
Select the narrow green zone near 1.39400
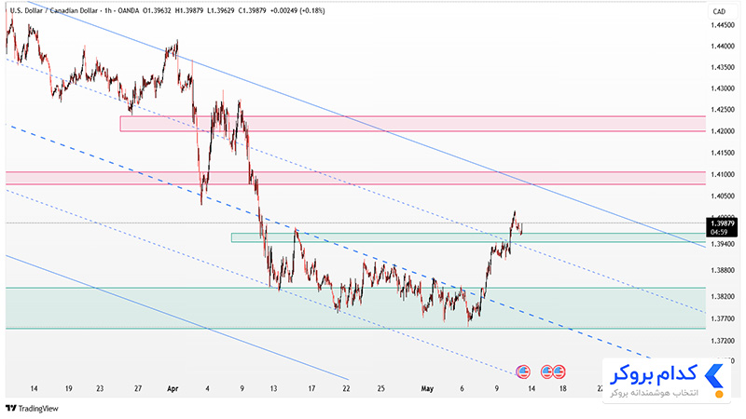[468, 237]
